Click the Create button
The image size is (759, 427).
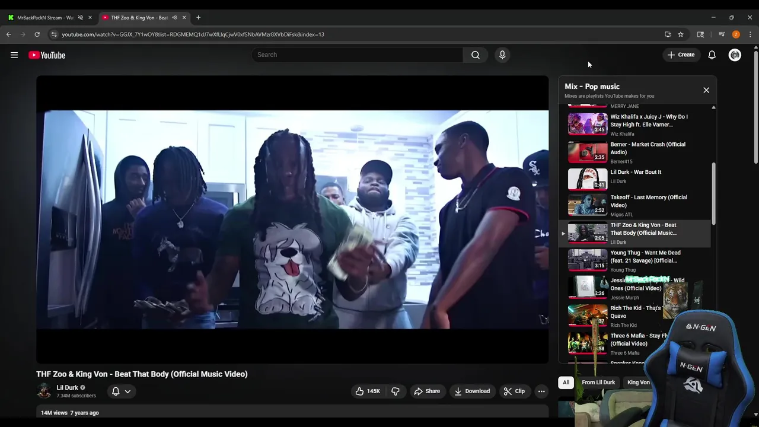pyautogui.click(x=681, y=55)
